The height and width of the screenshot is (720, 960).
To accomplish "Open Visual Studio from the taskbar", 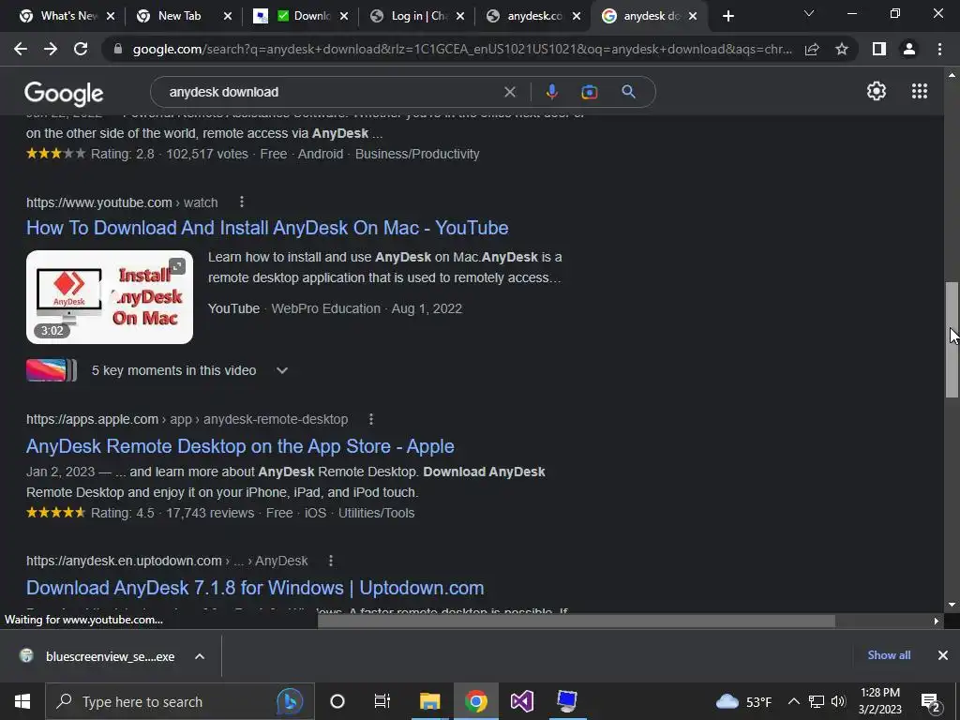I will [x=522, y=701].
